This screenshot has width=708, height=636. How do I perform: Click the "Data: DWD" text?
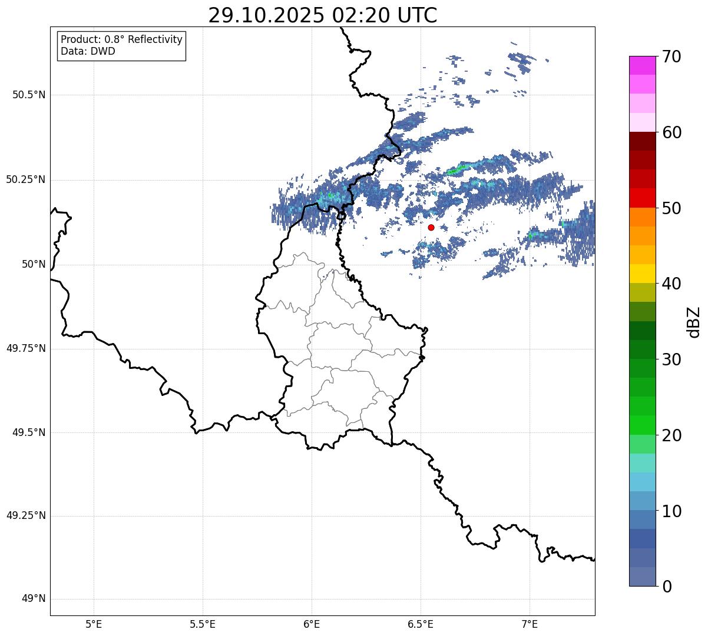point(88,51)
